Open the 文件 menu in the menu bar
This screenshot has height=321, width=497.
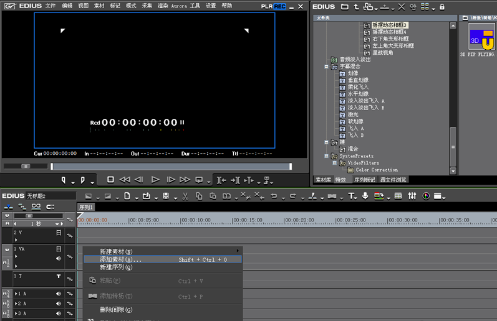click(51, 6)
